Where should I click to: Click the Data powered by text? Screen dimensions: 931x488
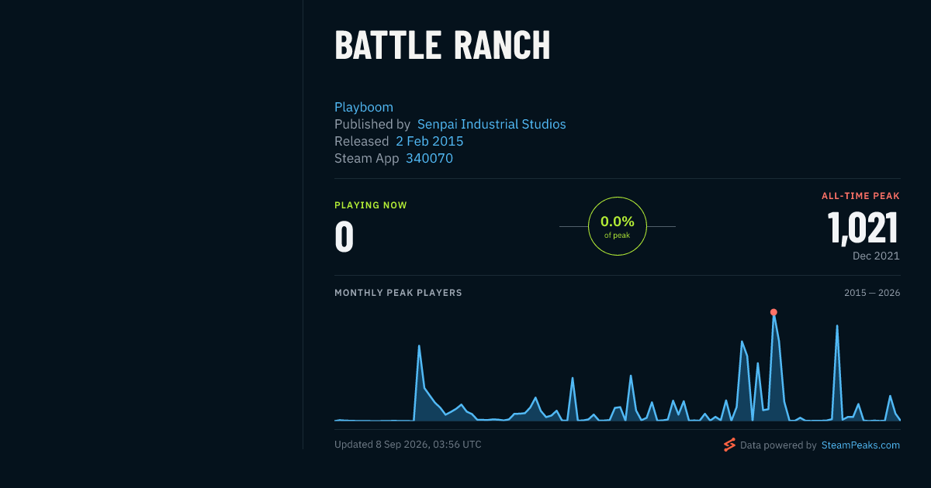click(778, 445)
